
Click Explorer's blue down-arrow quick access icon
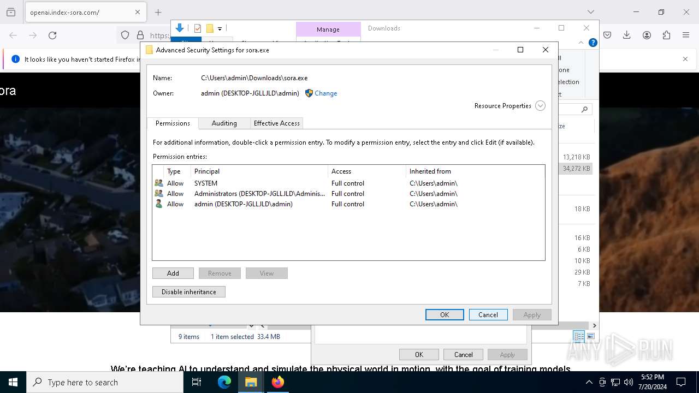coord(180,28)
